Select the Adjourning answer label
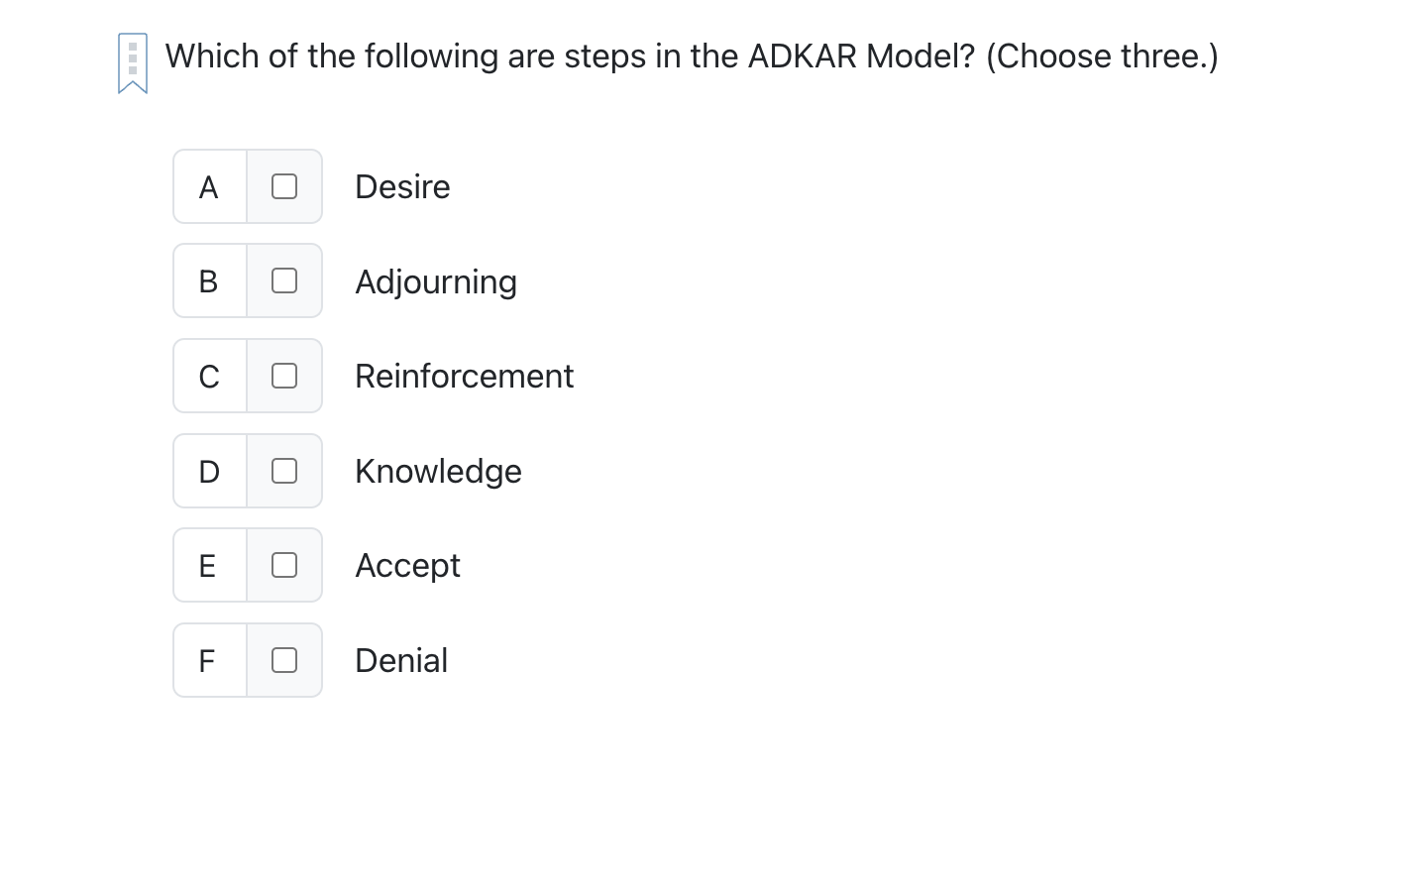This screenshot has width=1413, height=894. point(436,280)
